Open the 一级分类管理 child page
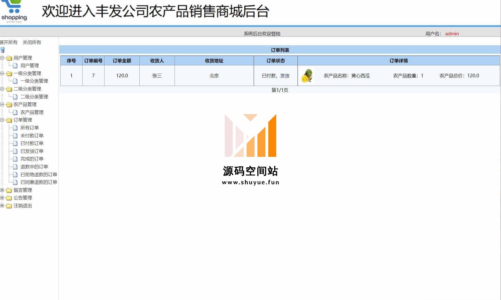This screenshot has width=501, height=300. coord(34,81)
